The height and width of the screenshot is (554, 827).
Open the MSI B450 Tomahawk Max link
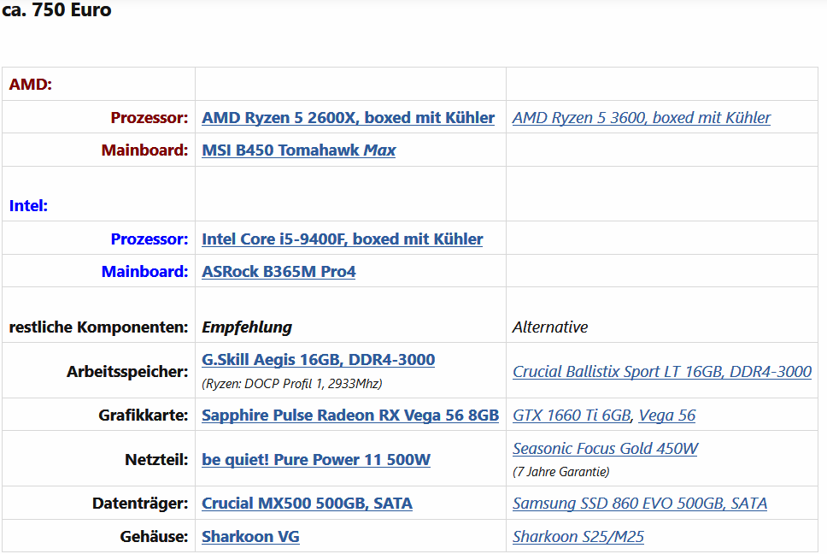click(298, 150)
